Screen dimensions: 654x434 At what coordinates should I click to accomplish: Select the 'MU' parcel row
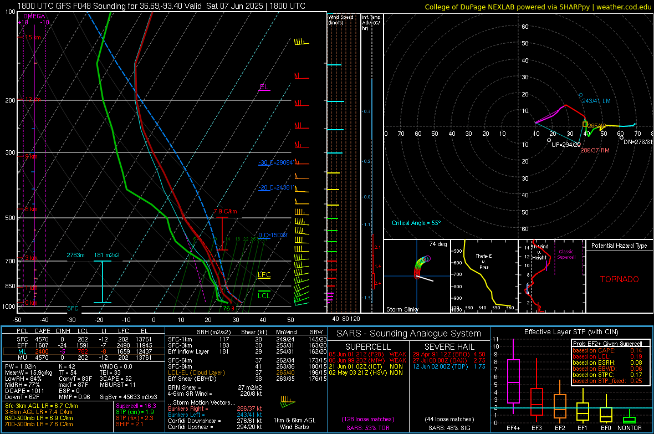point(83,357)
